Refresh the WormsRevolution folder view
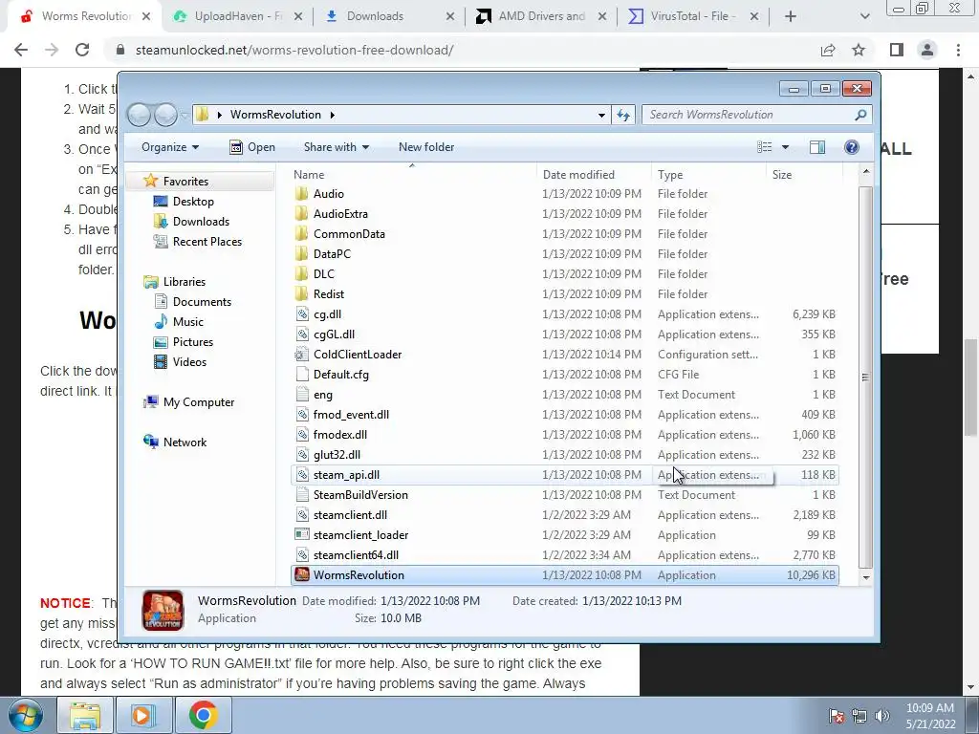The width and height of the screenshot is (979, 734). click(x=623, y=115)
